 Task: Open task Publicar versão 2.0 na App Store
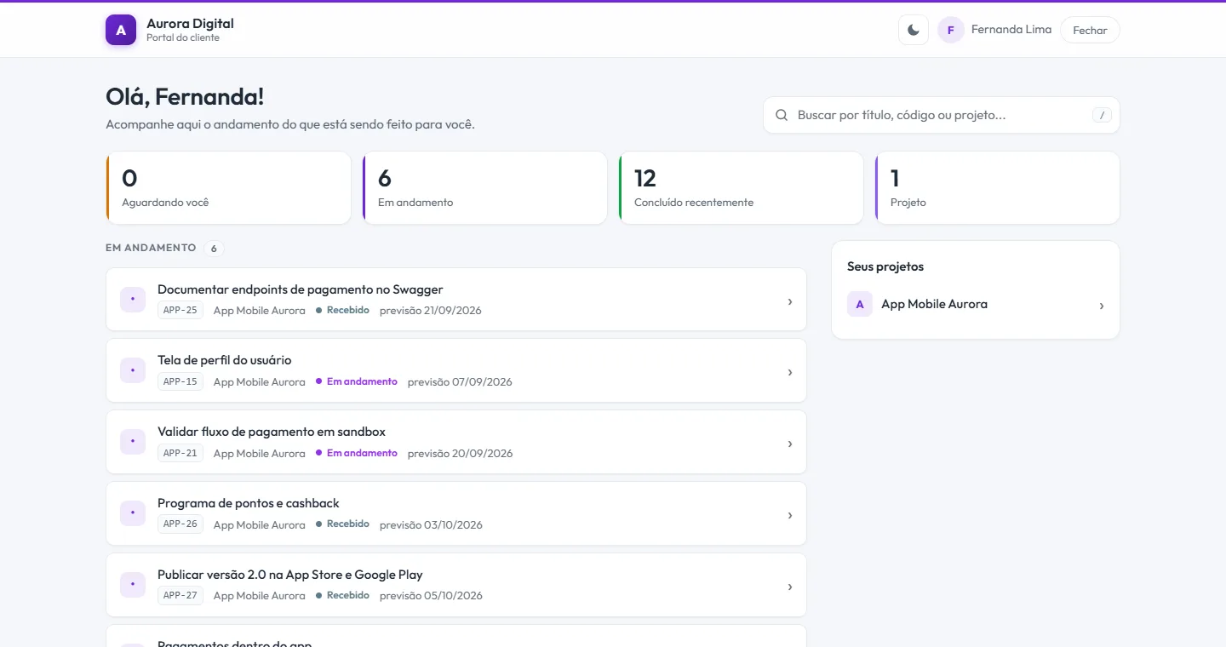pos(456,585)
